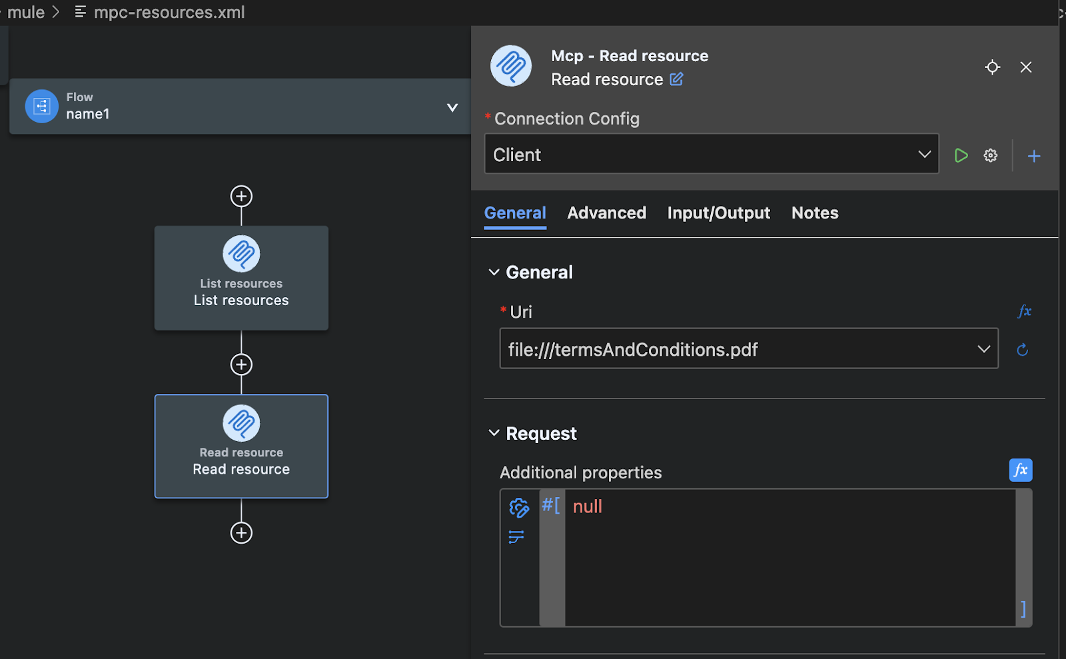Click the target locator icon in panel header

click(992, 67)
